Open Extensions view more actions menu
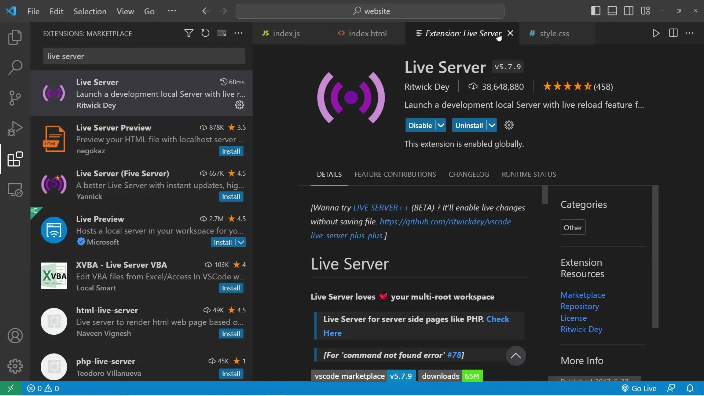This screenshot has width=704, height=396. coord(238,33)
